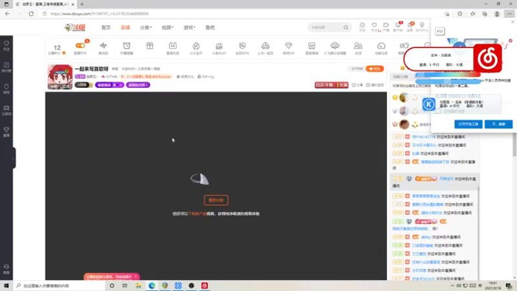
Task: Select 直播 in top navigation
Action: [125, 27]
